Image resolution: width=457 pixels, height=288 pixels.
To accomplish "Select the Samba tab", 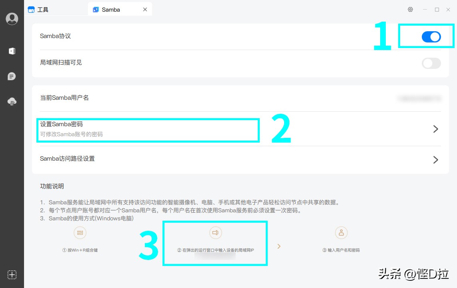I will click(x=111, y=9).
